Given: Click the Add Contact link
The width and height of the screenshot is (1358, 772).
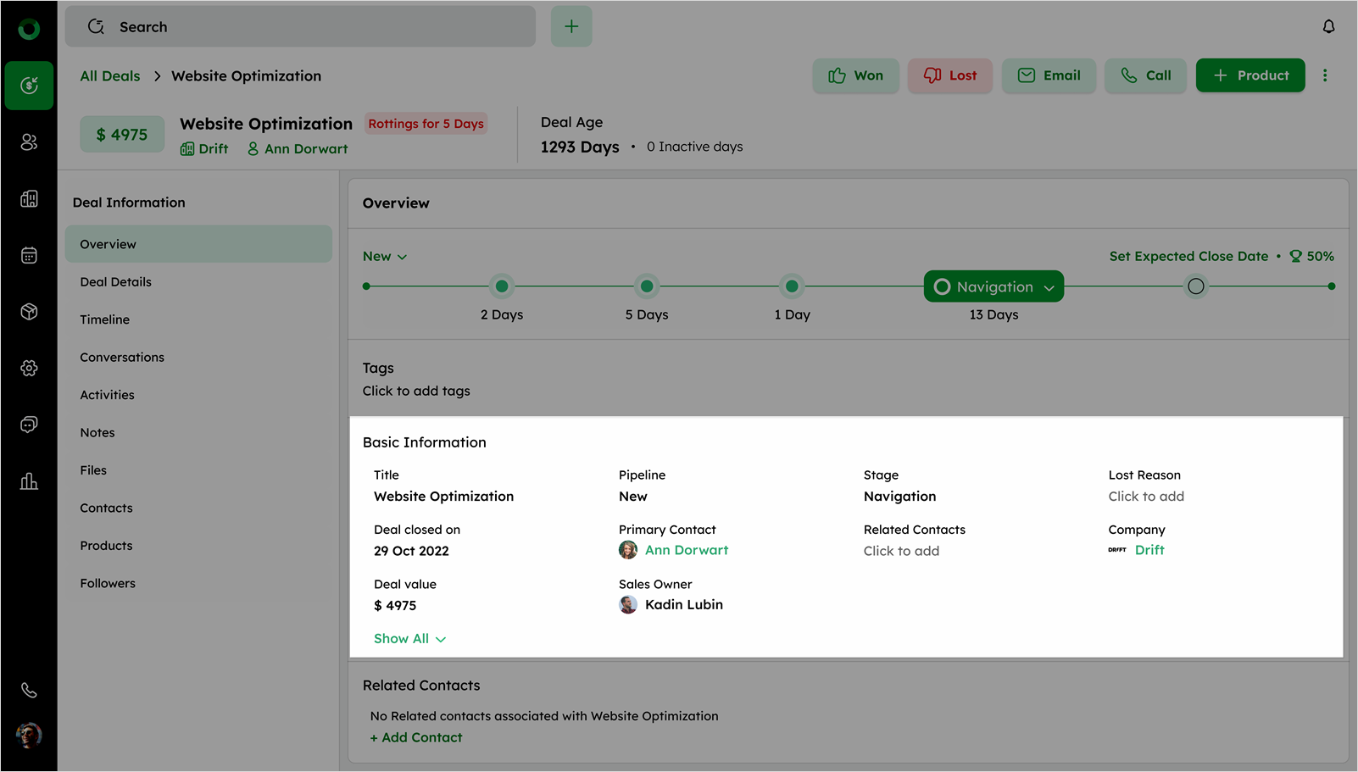Looking at the screenshot, I should tap(416, 738).
